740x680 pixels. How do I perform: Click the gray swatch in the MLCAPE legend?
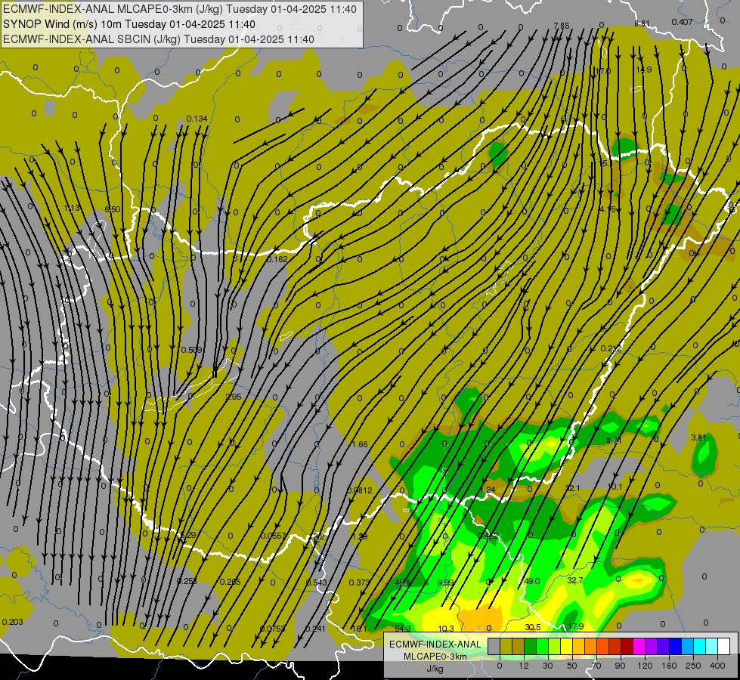(494, 646)
